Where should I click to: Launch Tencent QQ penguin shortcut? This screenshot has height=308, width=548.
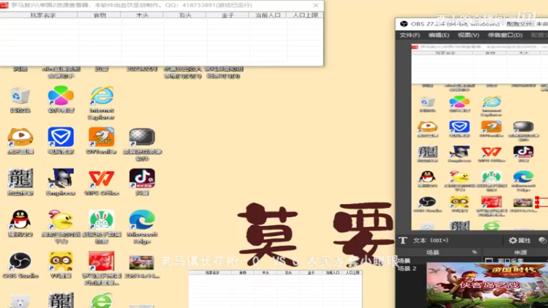(21, 224)
